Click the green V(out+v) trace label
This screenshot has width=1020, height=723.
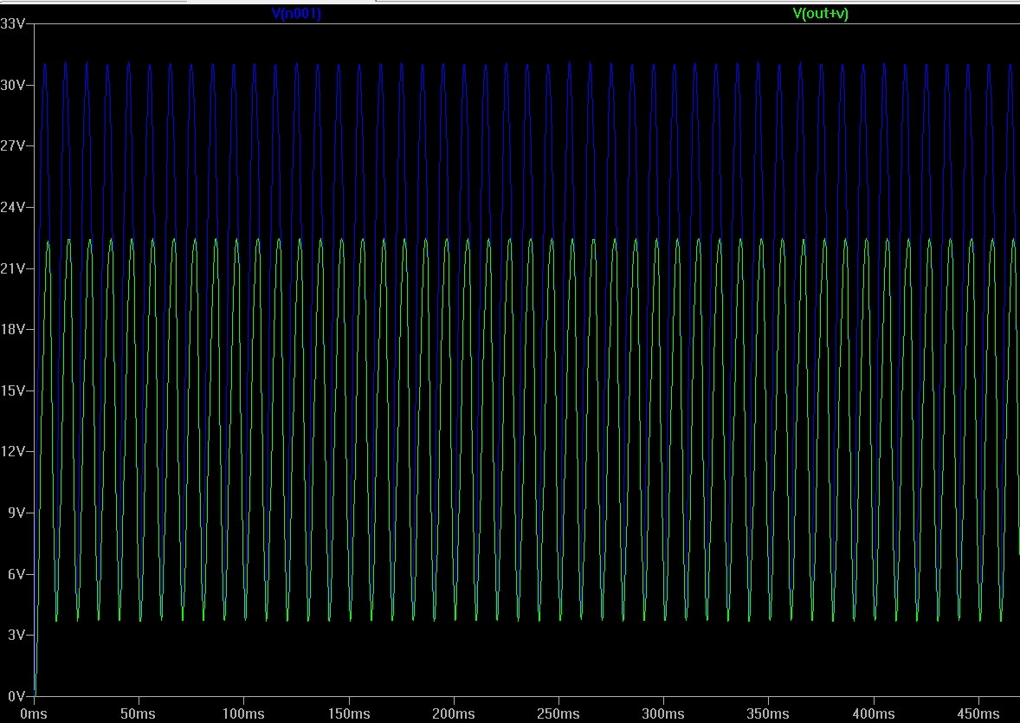click(821, 14)
